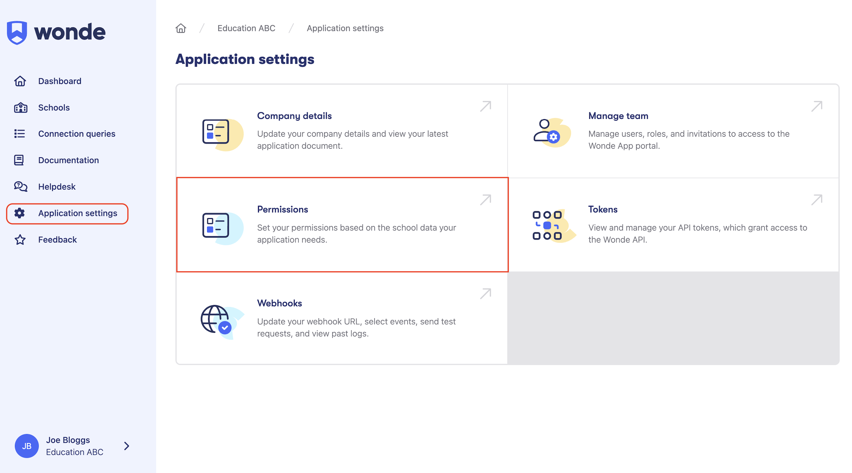Image resolution: width=852 pixels, height=473 pixels.
Task: Select Application settings in the sidebar menu
Action: pos(78,213)
